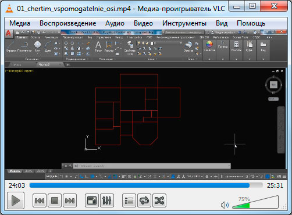Open the Воспроизведение menu

coord(68,23)
